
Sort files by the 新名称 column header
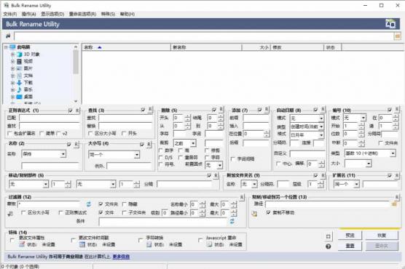(206, 47)
